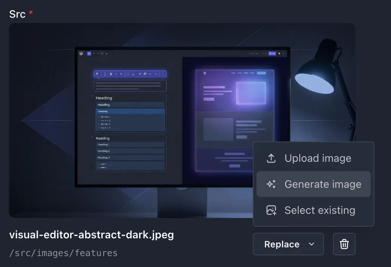Choose Select existing from the menu
Screen dimensions: 391x267
(313, 210)
